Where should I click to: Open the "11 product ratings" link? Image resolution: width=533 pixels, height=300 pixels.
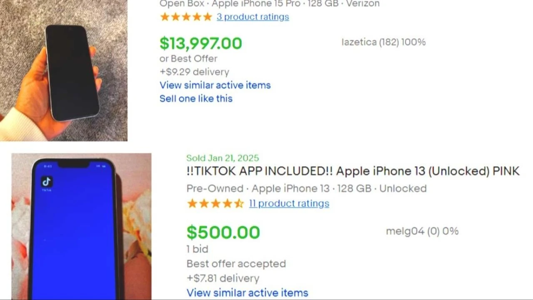tap(289, 204)
